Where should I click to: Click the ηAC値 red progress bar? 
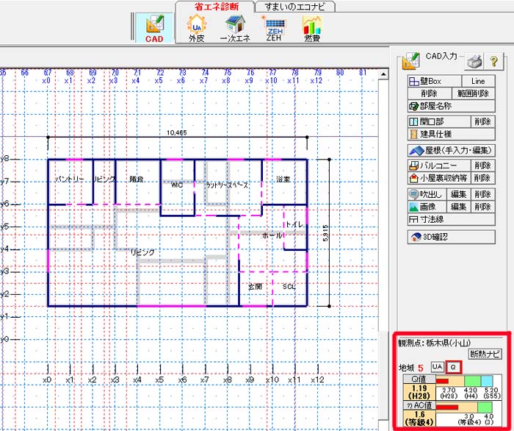pos(447,407)
